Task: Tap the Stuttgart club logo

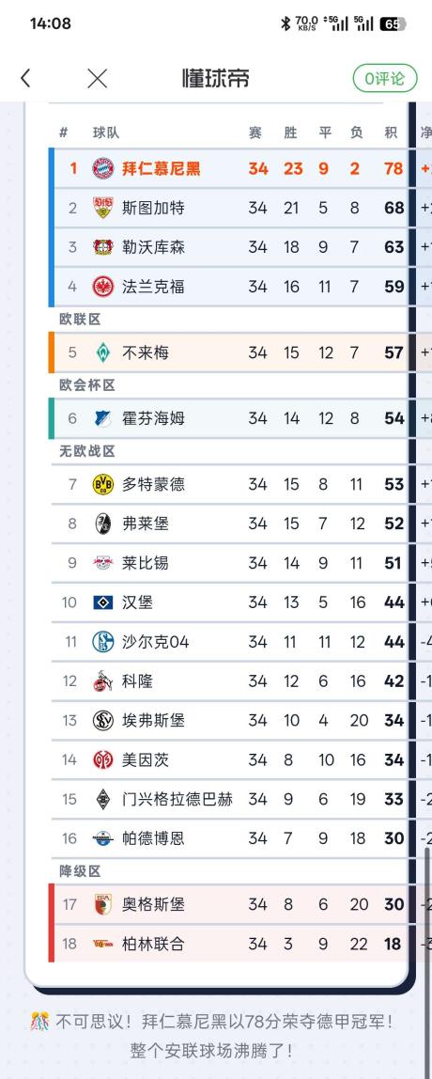Action: [103, 208]
